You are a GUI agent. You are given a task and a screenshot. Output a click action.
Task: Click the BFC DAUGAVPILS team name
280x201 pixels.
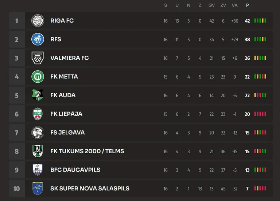click(x=75, y=170)
